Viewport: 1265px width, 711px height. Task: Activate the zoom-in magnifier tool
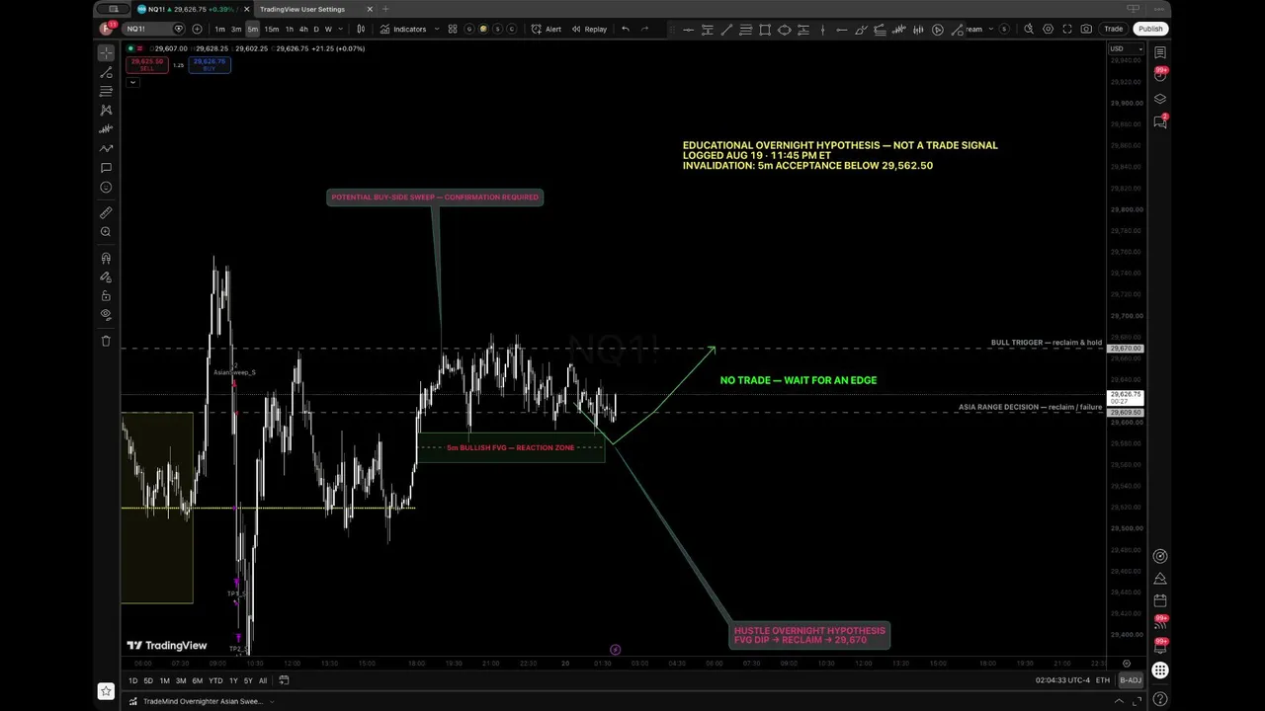pos(106,232)
